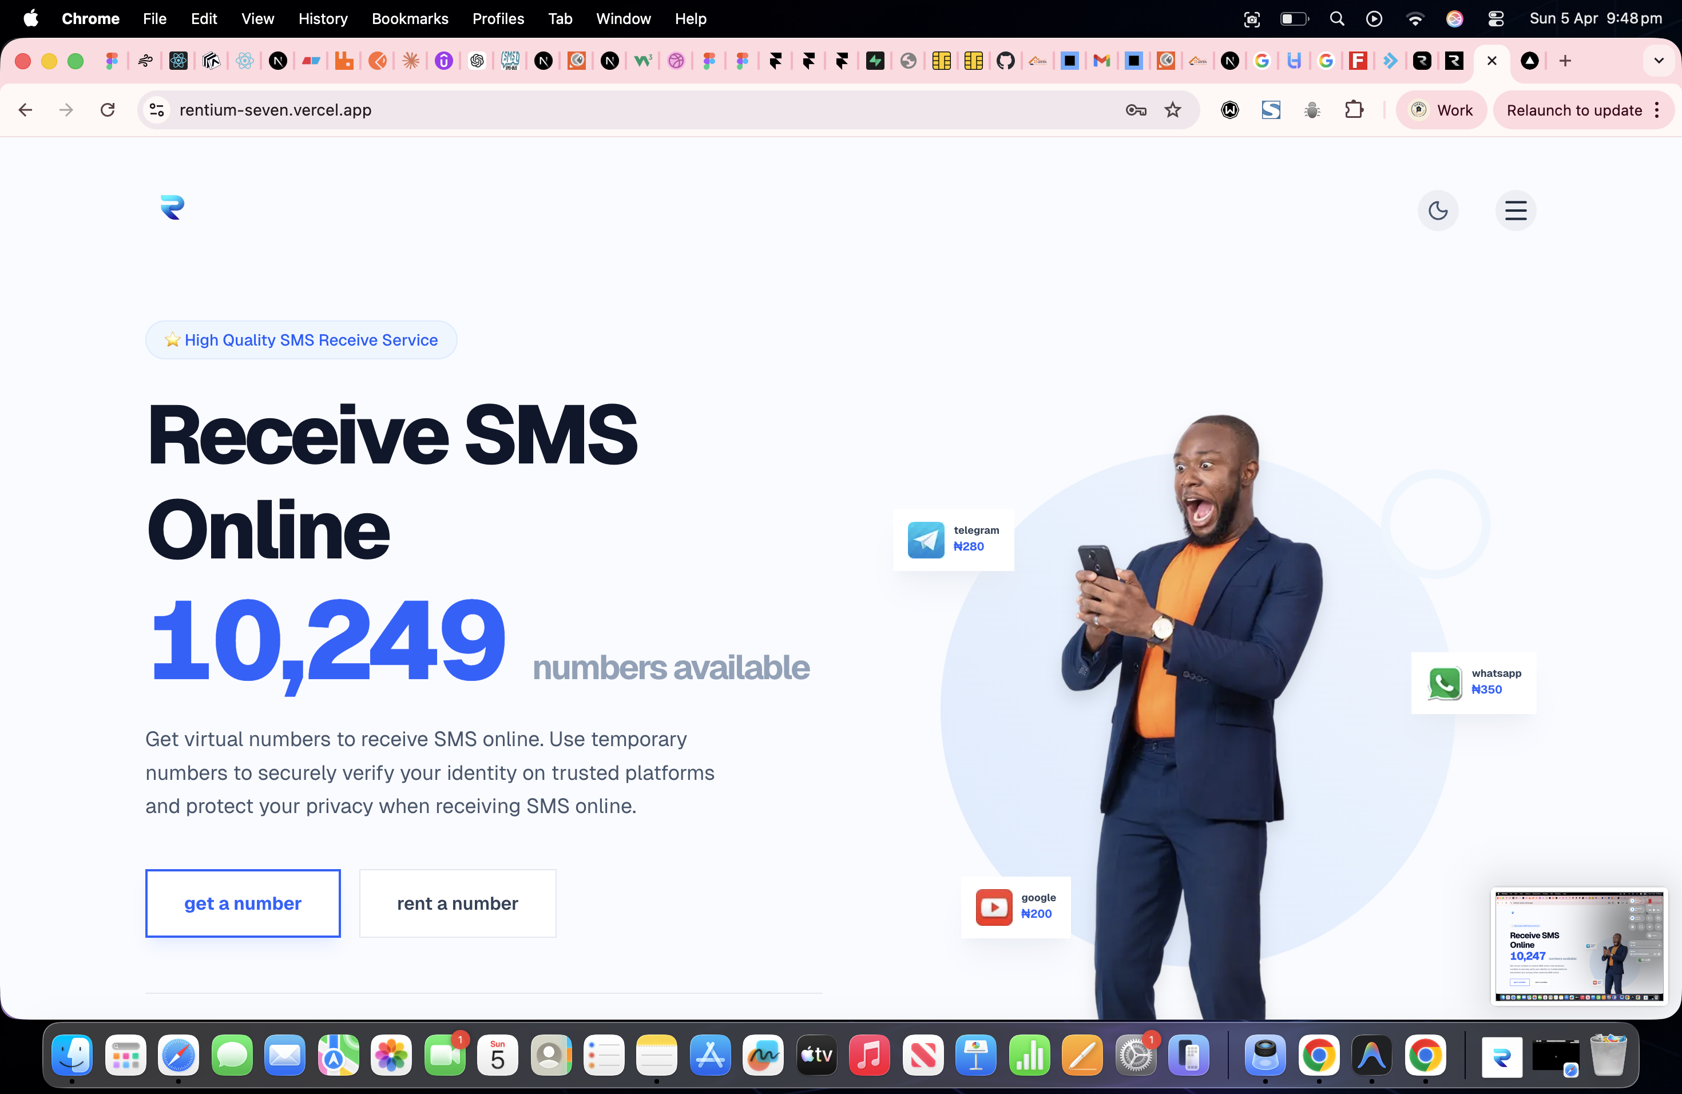Open Control Center in the menu bar
Viewport: 1682px width, 1094px height.
pos(1495,18)
